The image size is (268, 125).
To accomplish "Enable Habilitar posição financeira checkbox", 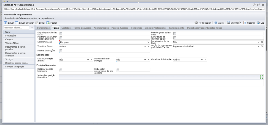I will pos(61,70).
